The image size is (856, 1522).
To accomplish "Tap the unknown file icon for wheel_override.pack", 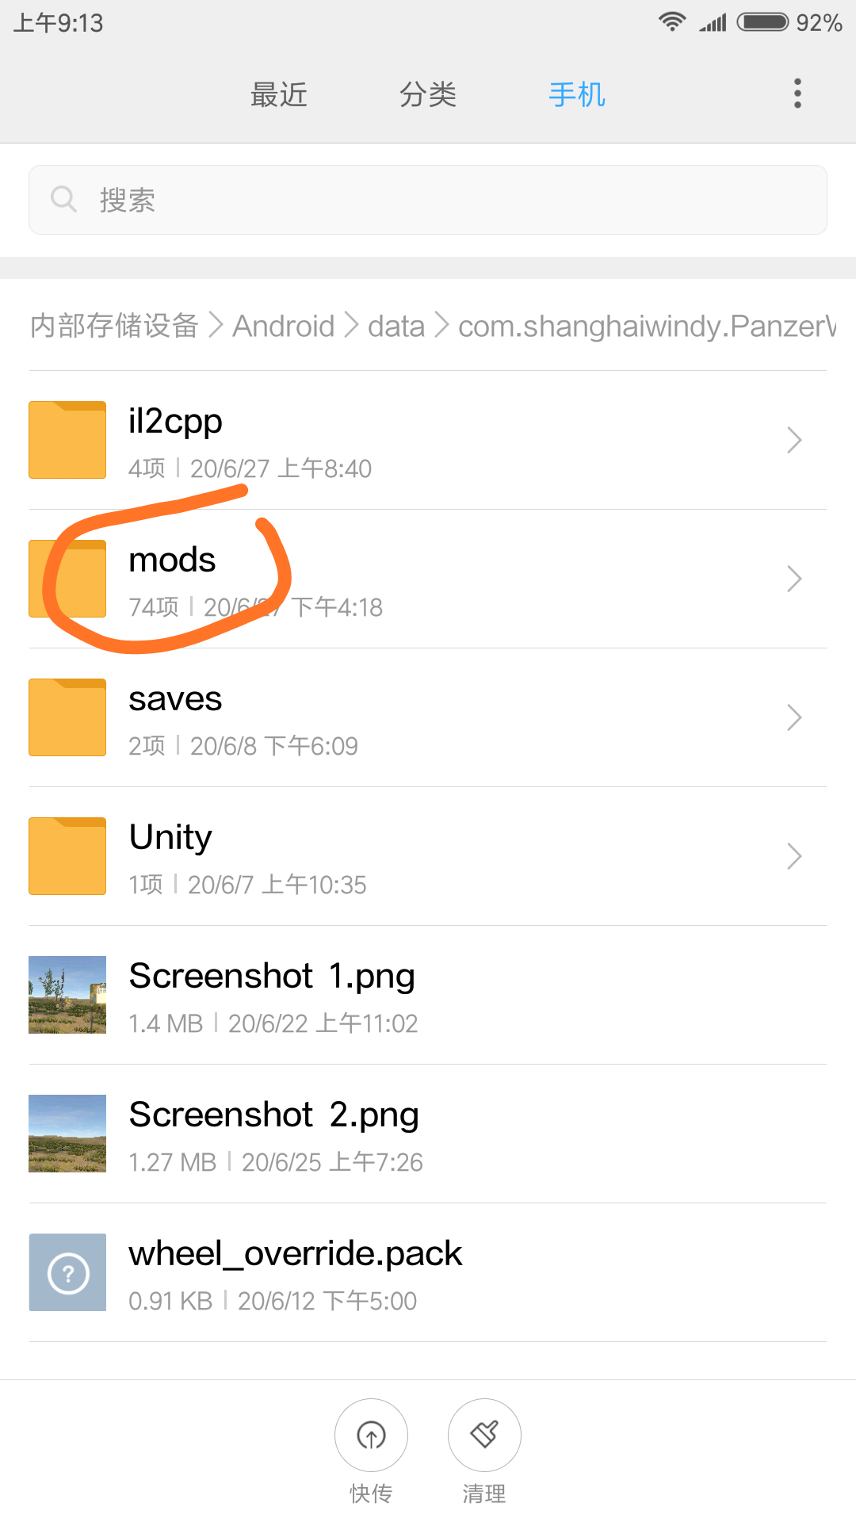I will (x=67, y=1272).
